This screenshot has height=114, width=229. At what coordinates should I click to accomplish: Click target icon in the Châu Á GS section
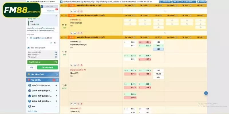(x=78, y=11)
